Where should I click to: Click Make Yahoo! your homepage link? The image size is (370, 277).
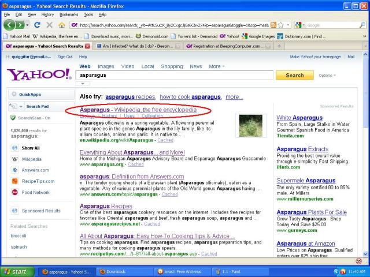(x=315, y=57)
